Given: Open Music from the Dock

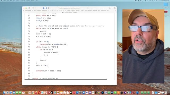Looking at the screenshot, I should 74,93.
